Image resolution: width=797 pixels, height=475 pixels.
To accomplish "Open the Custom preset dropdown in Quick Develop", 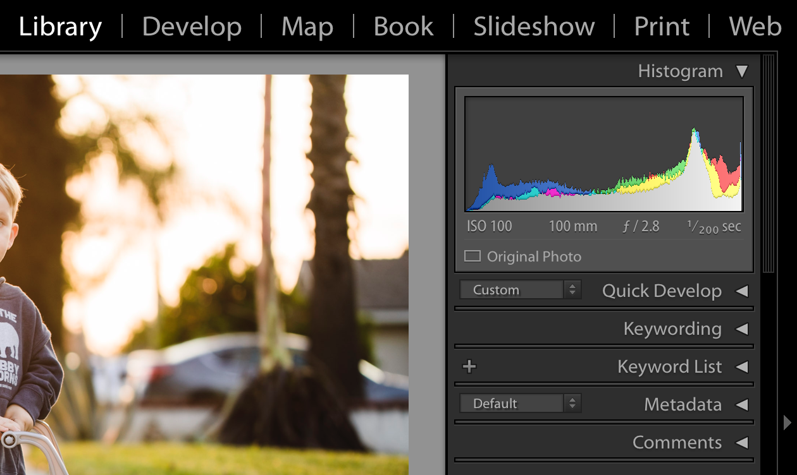I will [512, 289].
